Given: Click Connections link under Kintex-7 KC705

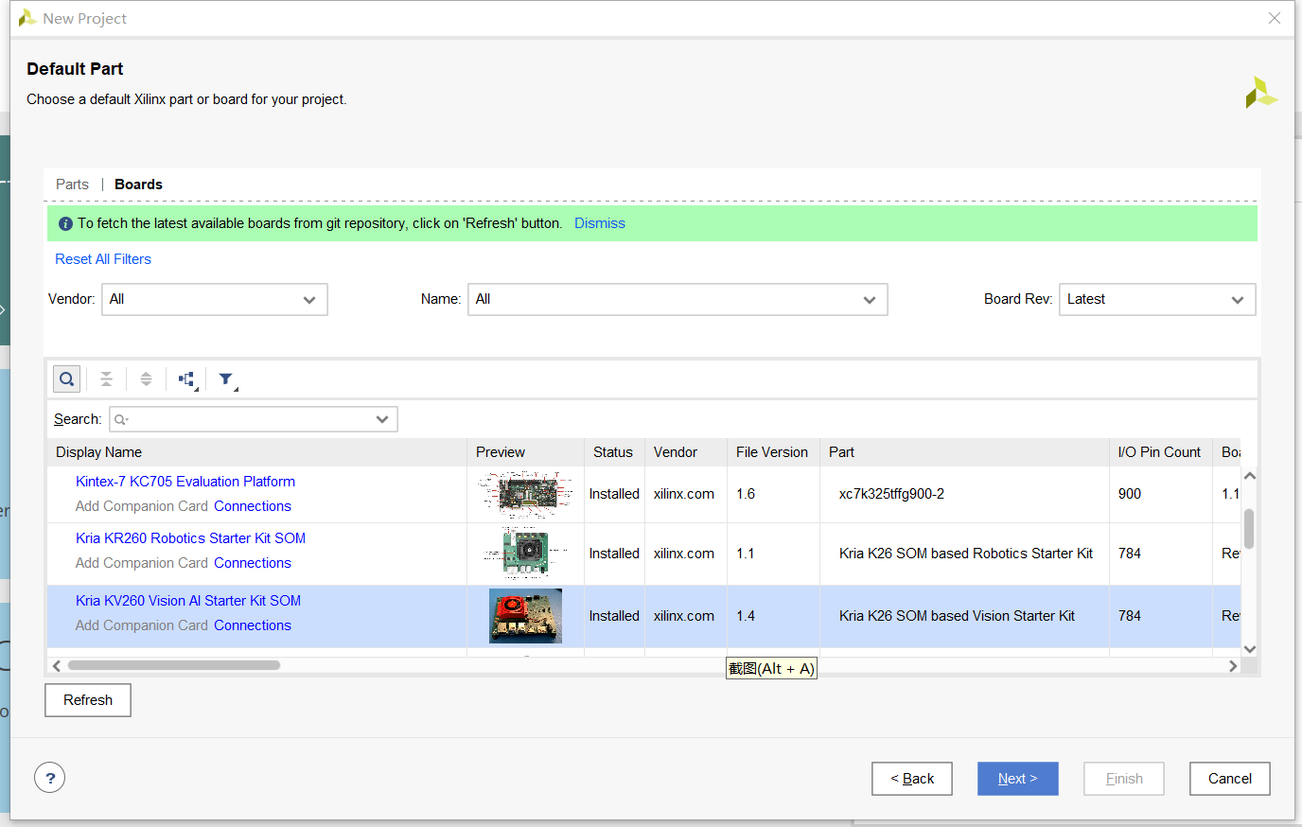Looking at the screenshot, I should click(x=253, y=506).
